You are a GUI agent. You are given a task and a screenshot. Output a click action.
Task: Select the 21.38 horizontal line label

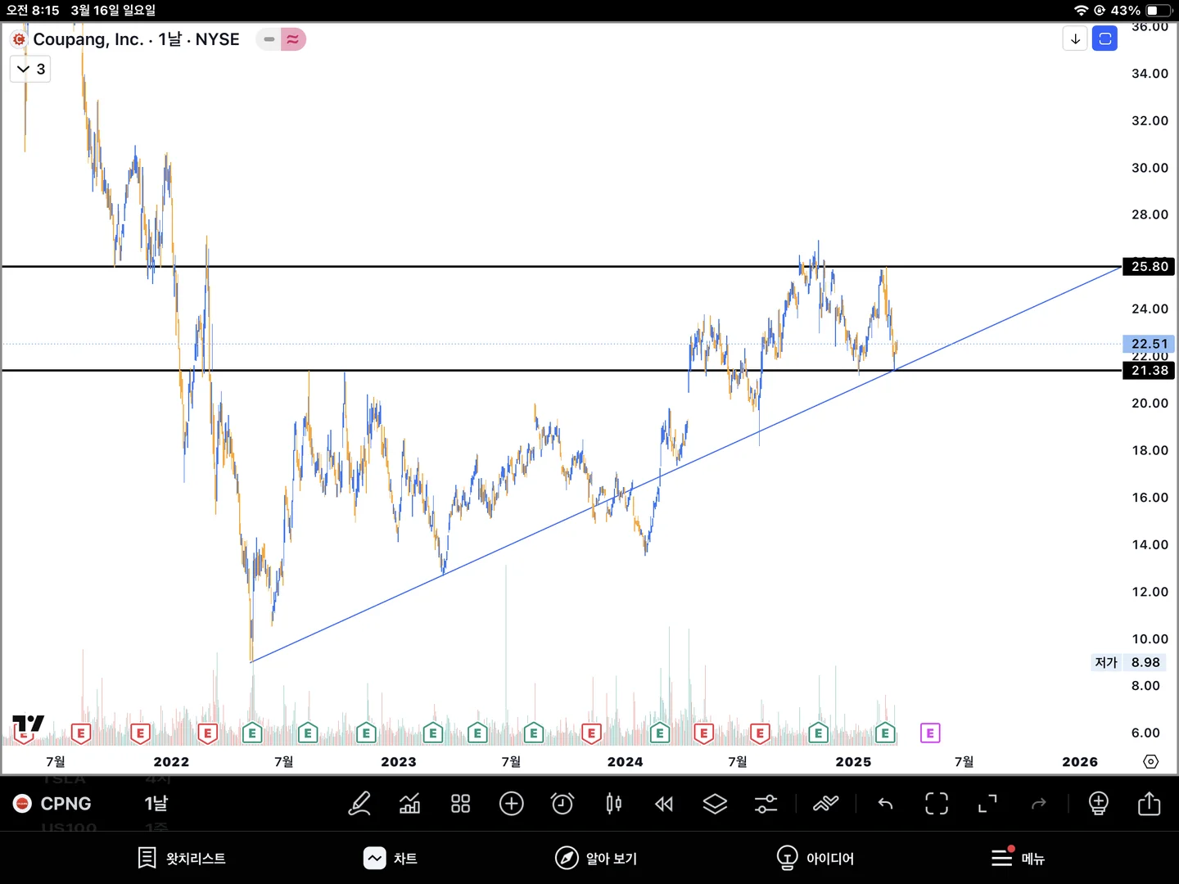[1149, 370]
